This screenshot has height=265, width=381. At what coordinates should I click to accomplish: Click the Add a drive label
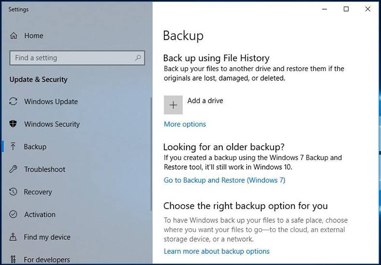coord(205,101)
